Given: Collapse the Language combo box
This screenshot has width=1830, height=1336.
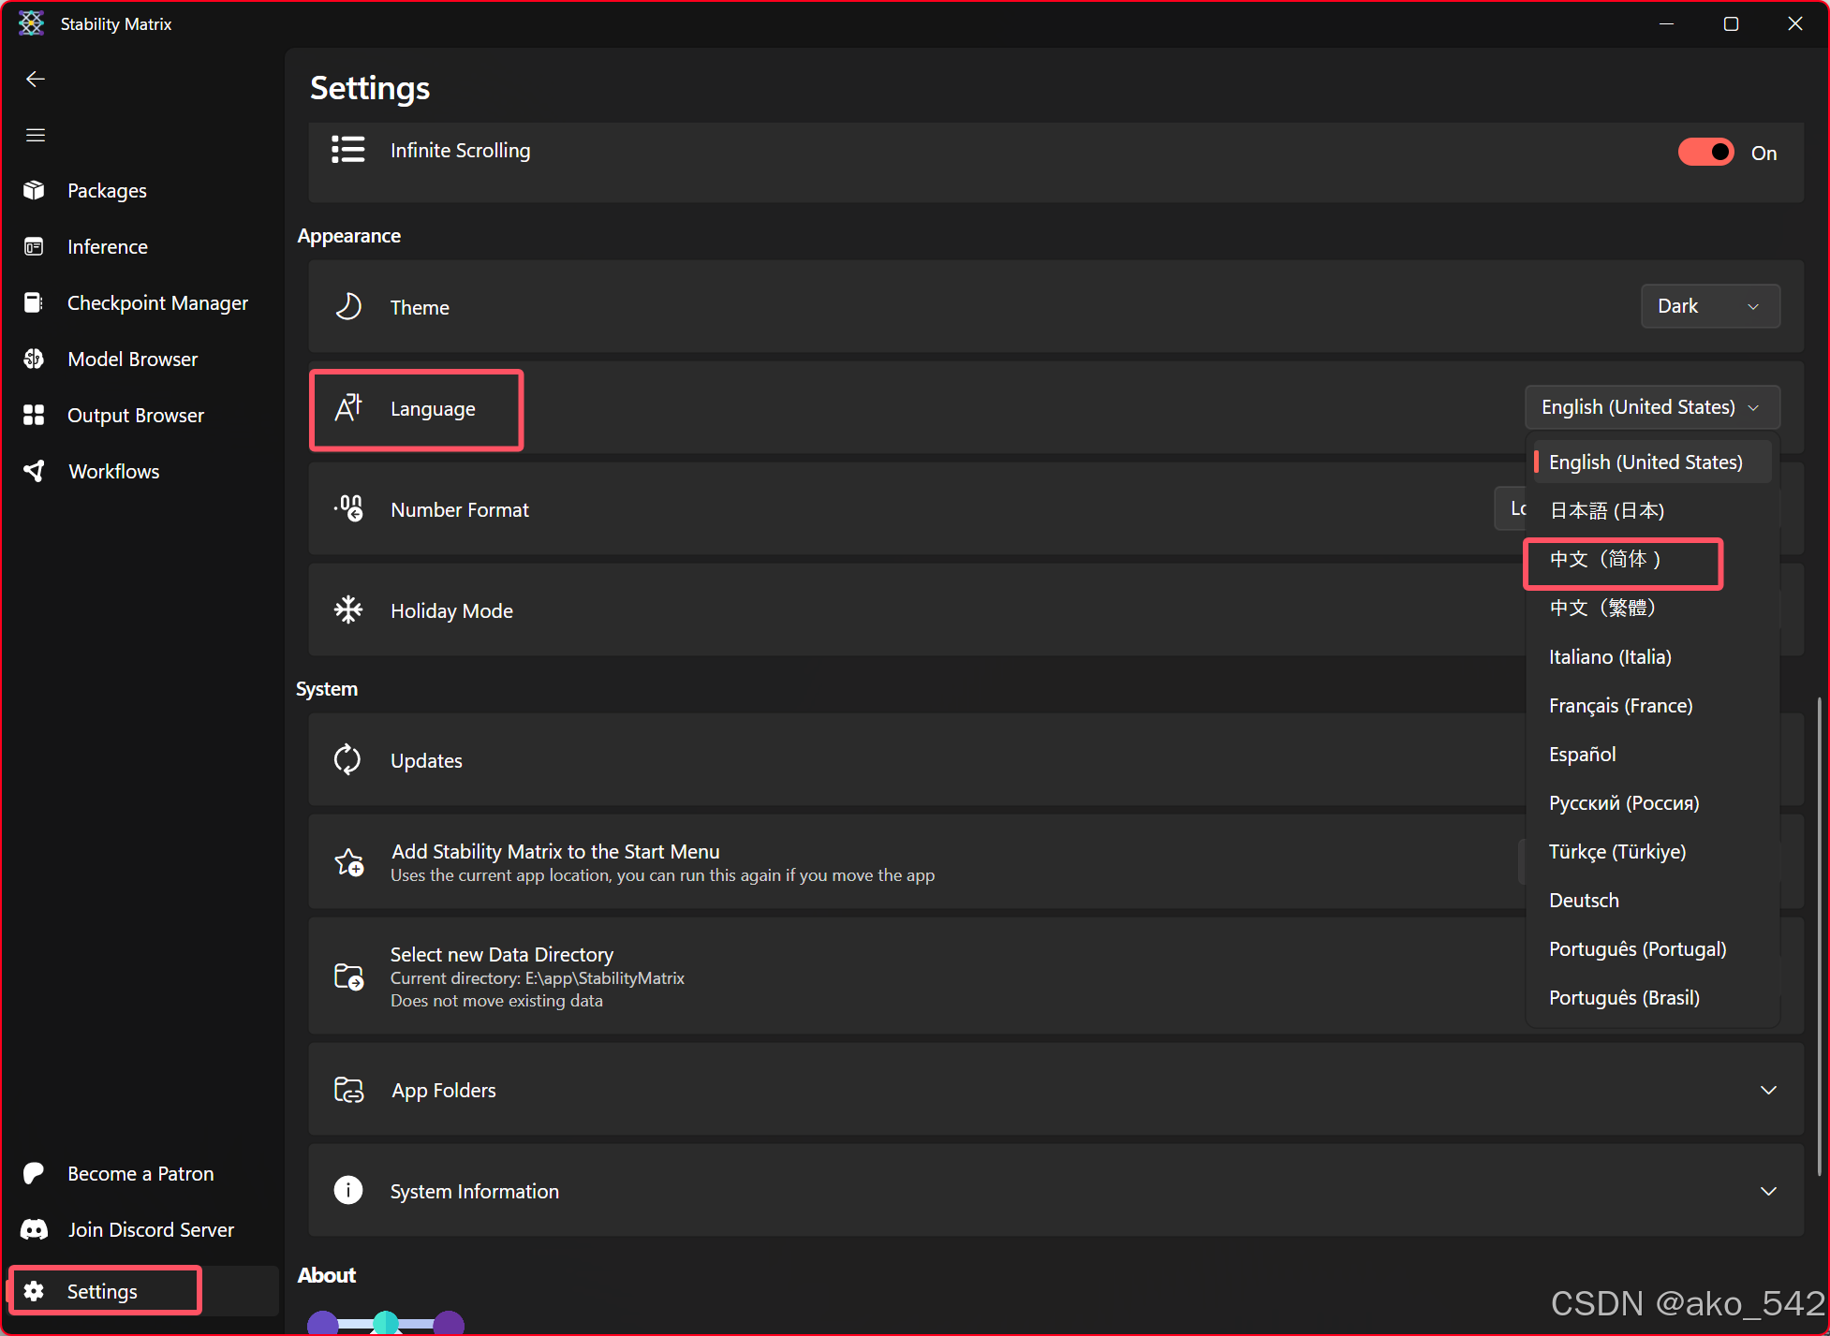Looking at the screenshot, I should tap(1652, 407).
